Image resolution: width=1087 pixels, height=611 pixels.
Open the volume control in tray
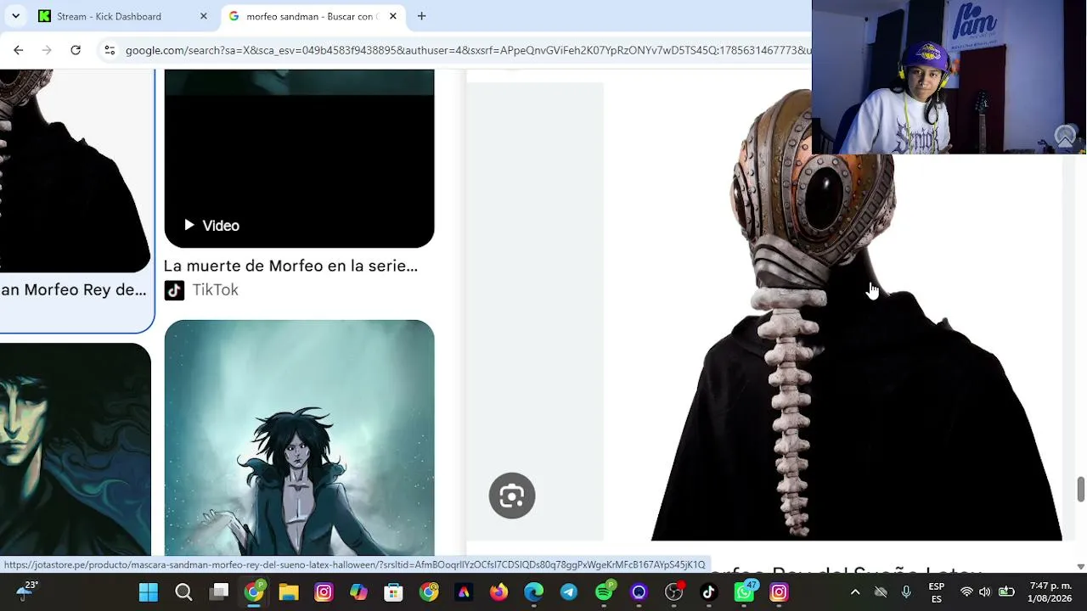(x=985, y=592)
